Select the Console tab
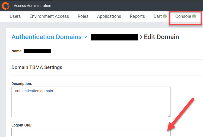This screenshot has width=203, height=137. (x=183, y=16)
